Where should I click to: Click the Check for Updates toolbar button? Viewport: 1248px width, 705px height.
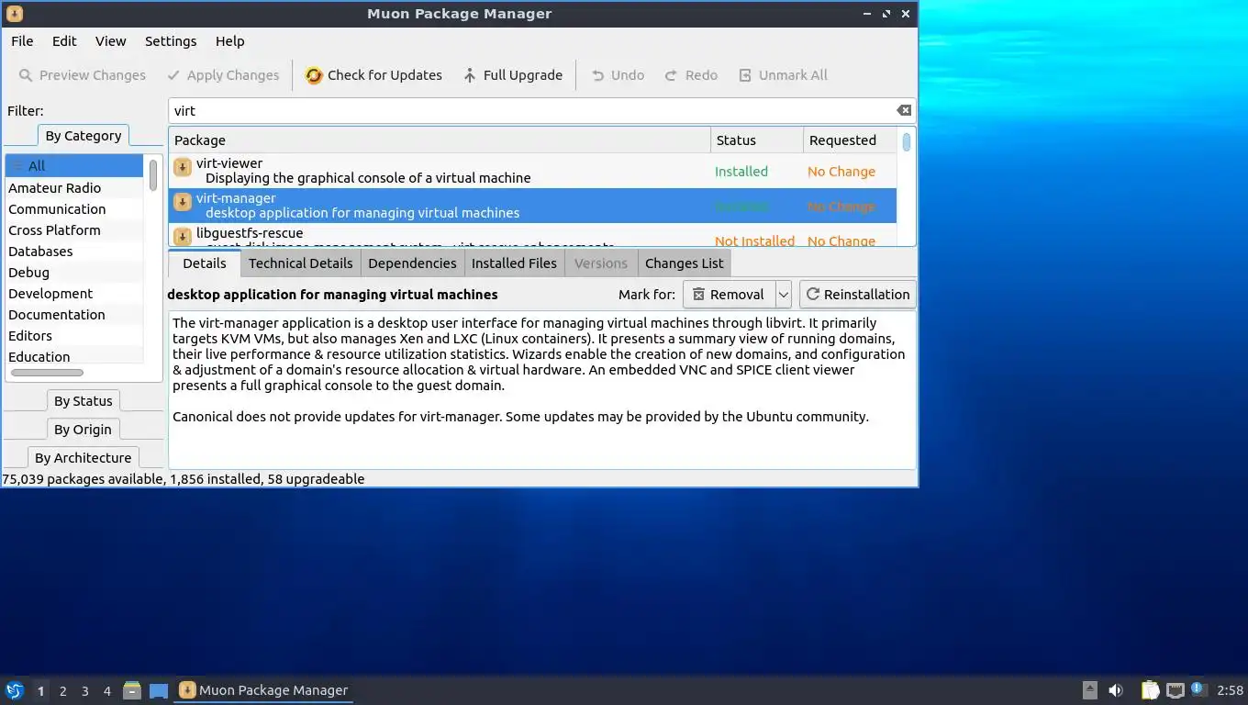click(373, 75)
